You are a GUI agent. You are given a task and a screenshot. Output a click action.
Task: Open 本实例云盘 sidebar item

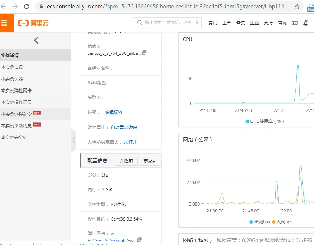click(x=35, y=67)
